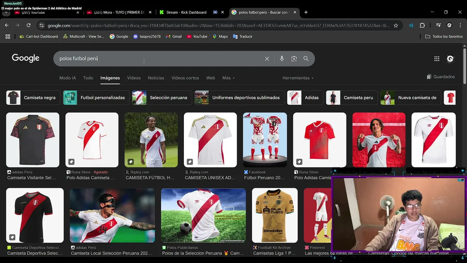Image resolution: width=467 pixels, height=263 pixels.
Task: Open Guardados saved items
Action: (x=441, y=77)
